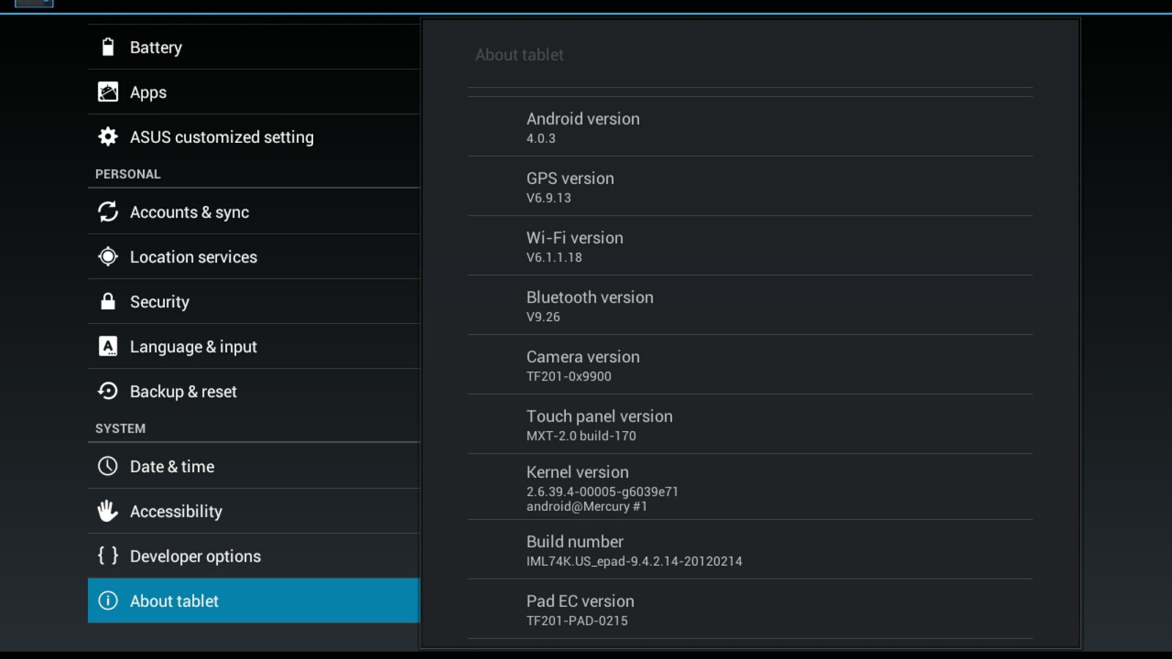The height and width of the screenshot is (659, 1172).
Task: Tap the Android version entry
Action: 749,127
